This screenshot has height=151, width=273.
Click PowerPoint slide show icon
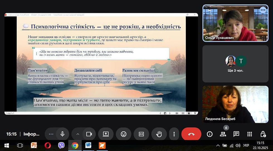coord(195,113)
